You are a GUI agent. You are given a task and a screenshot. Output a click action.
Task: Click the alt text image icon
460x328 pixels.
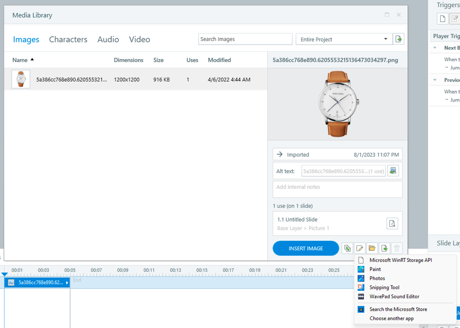(393, 171)
